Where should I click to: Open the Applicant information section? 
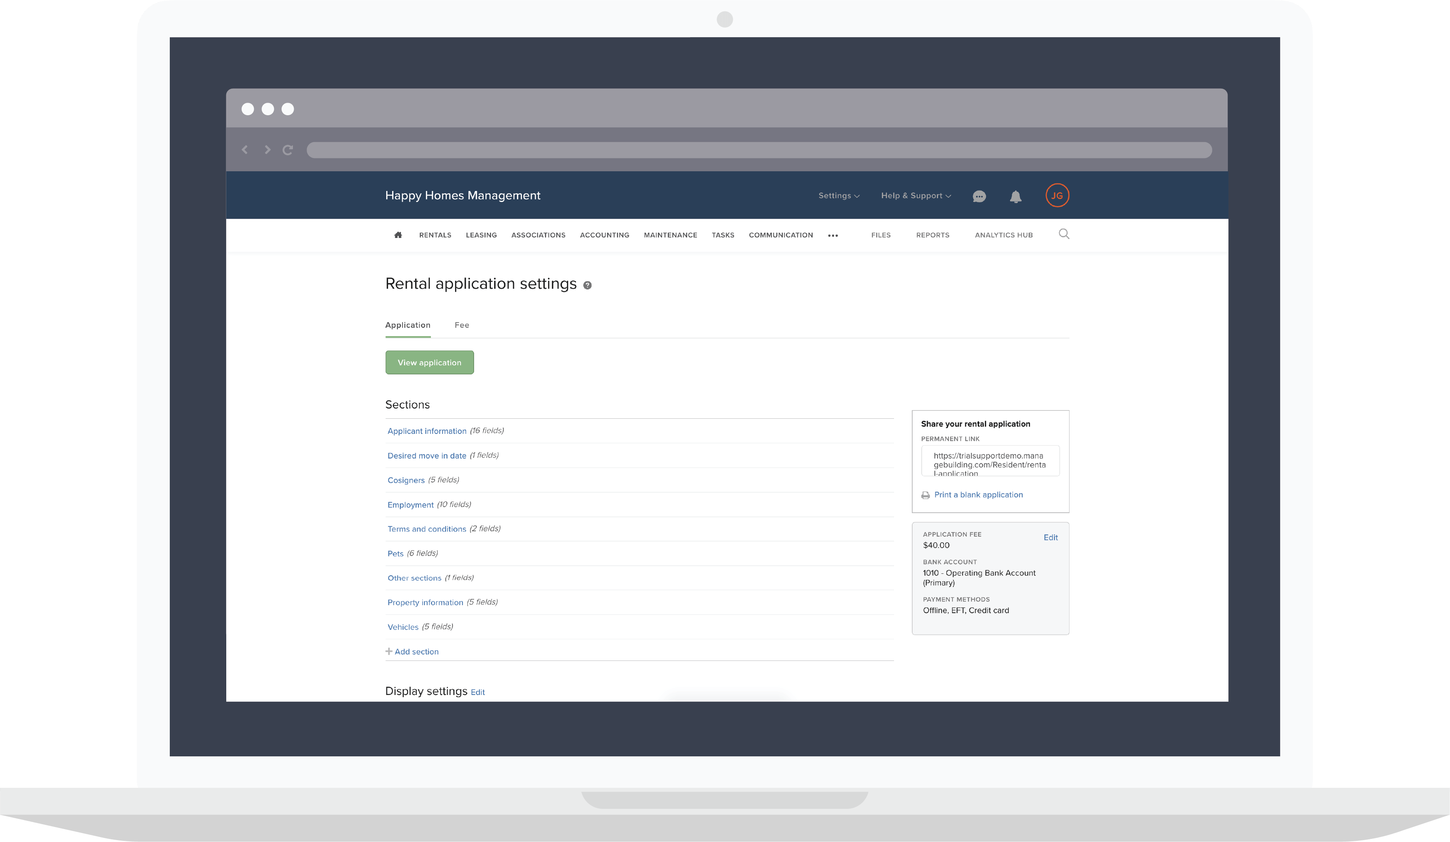coord(426,431)
